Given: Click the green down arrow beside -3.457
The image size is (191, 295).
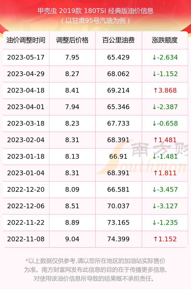Looking at the screenshot, I should [155, 190].
